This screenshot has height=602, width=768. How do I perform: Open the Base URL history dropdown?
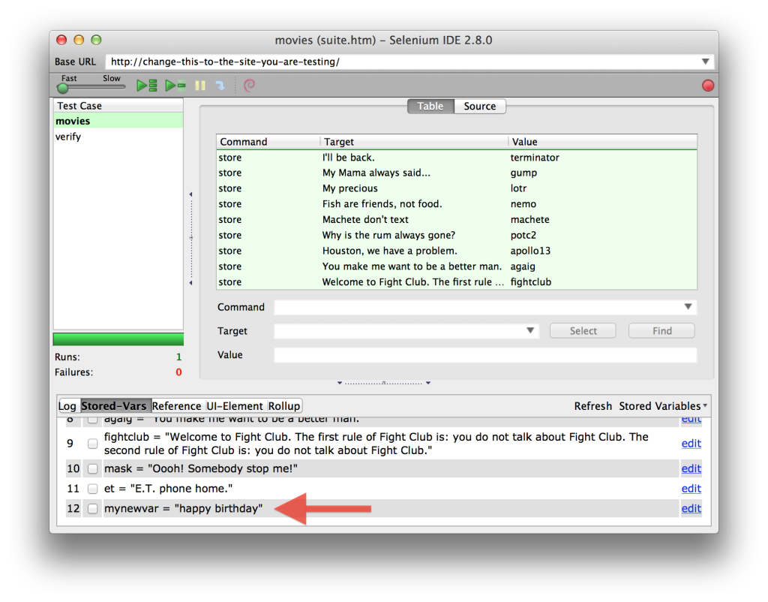pyautogui.click(x=705, y=62)
